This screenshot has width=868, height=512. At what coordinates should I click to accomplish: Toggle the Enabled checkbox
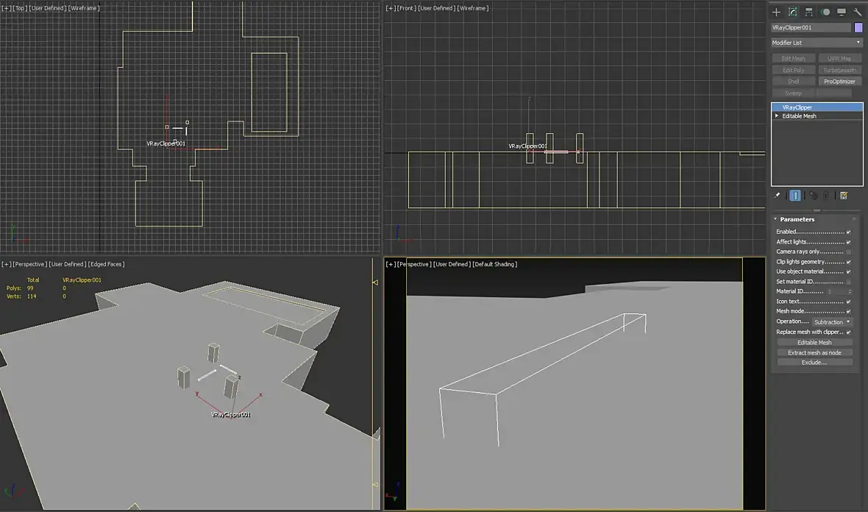[x=848, y=232]
